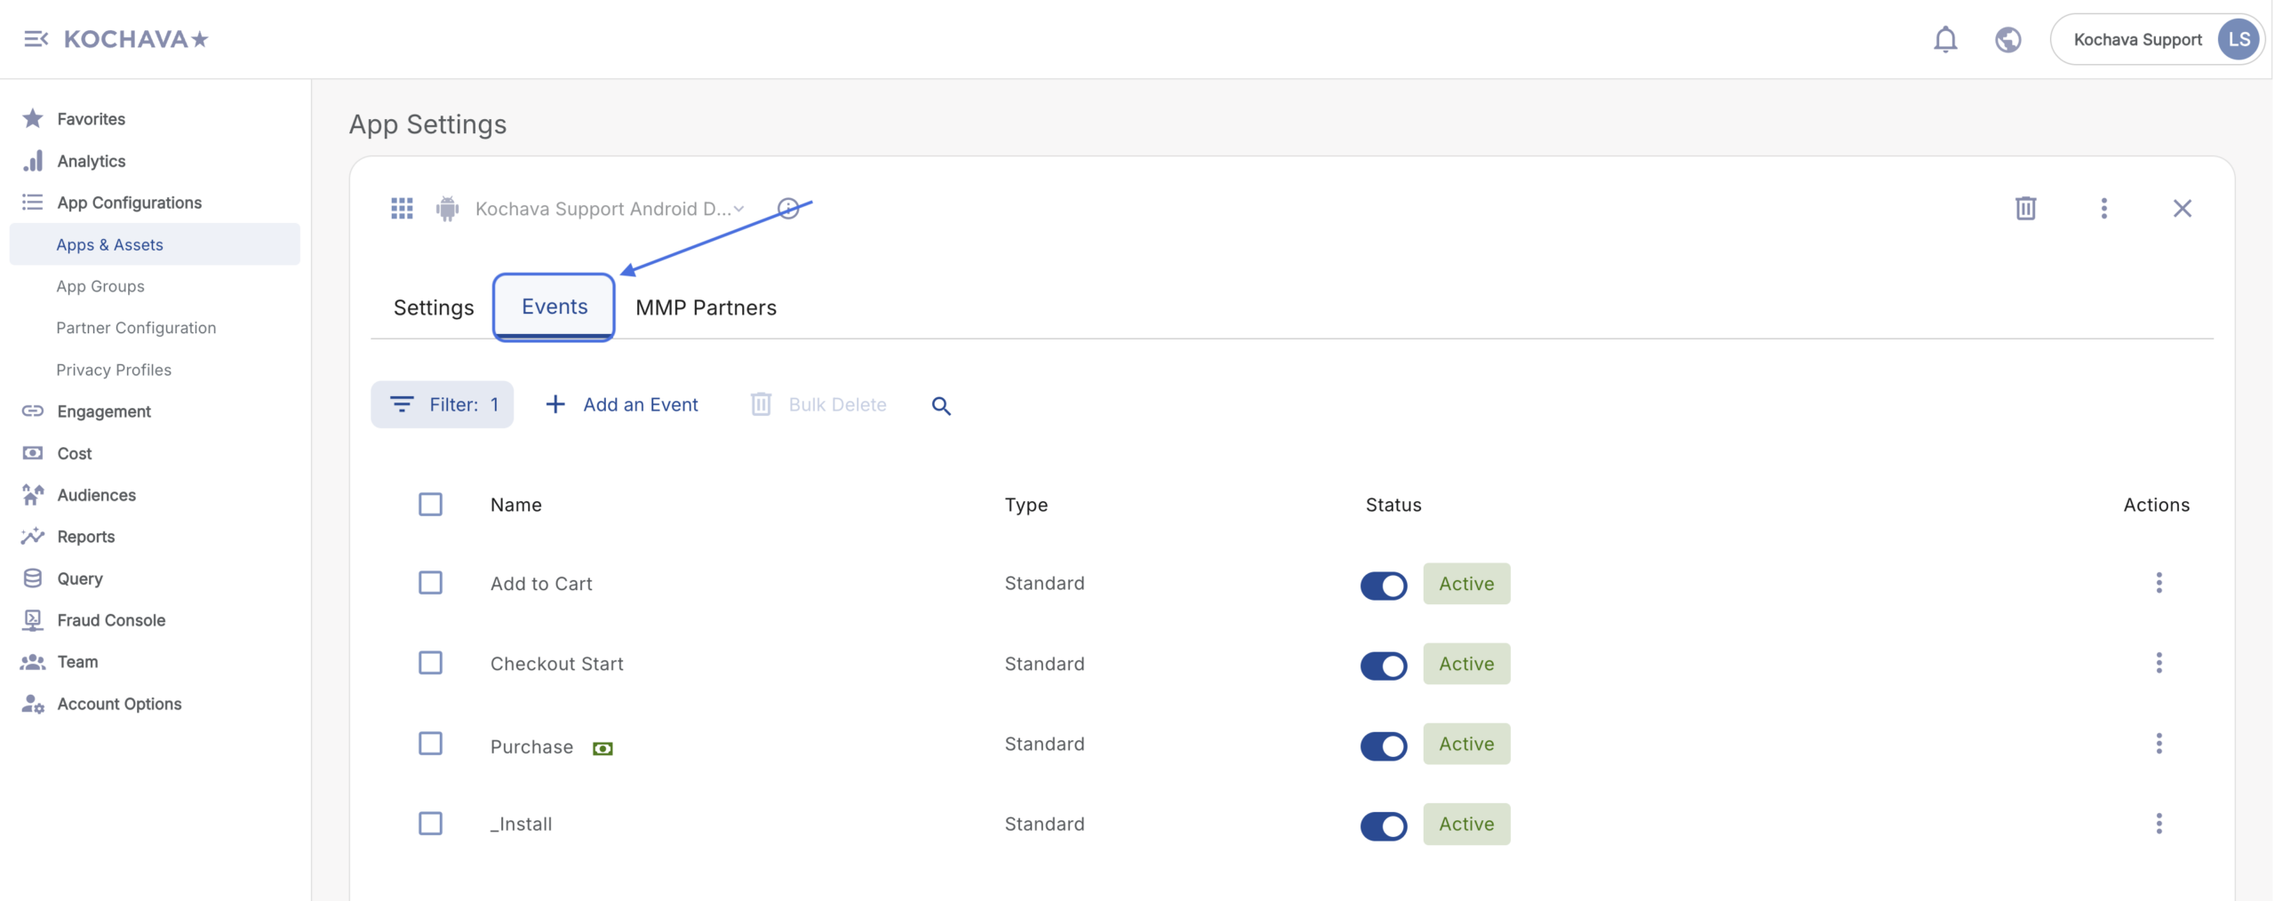This screenshot has width=2275, height=901.
Task: Switch to the MMP Partners tab
Action: 706,307
